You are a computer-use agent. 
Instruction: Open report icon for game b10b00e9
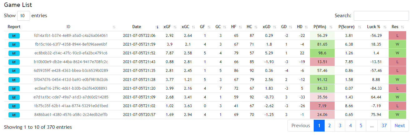coord(14,62)
